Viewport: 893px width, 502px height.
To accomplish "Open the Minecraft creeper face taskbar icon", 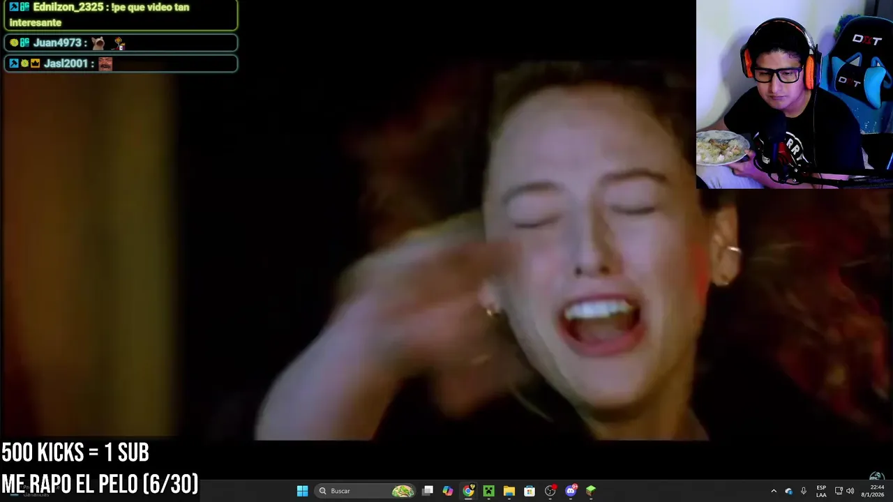I will coord(488,491).
